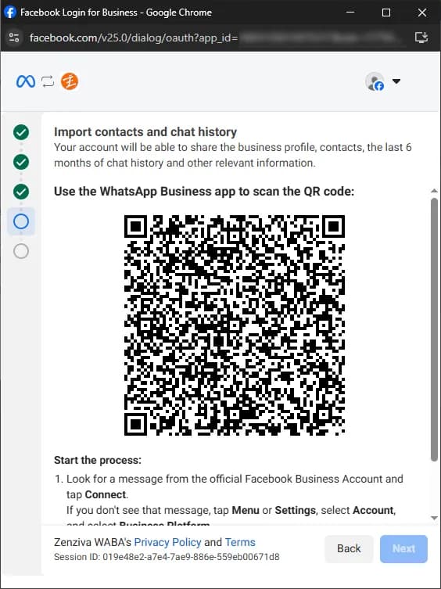Click the Facebook favicon in title bar
Image resolution: width=441 pixels, height=589 pixels.
point(10,12)
